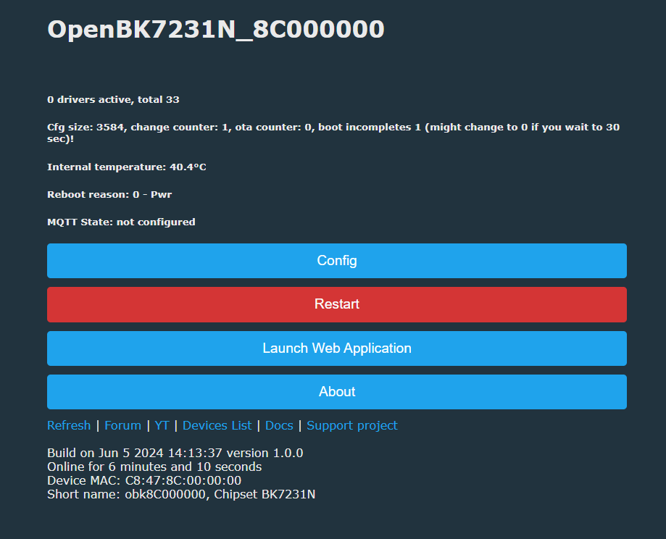Click the Device MAC C8:47:8C:00:00:00 line

pyautogui.click(x=144, y=480)
